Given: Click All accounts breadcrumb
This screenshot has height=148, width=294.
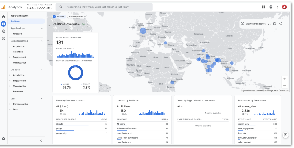Looking at the screenshot, I should click(x=32, y=5).
